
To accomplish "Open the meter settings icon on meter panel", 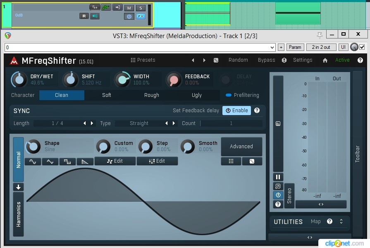I will [x=278, y=124].
